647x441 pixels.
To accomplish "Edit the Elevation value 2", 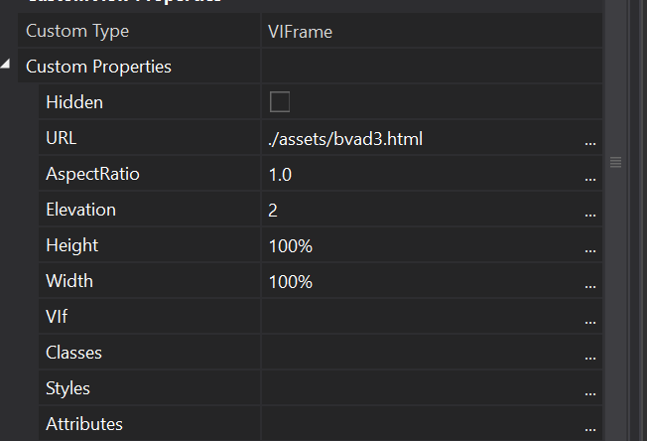I will coord(273,210).
